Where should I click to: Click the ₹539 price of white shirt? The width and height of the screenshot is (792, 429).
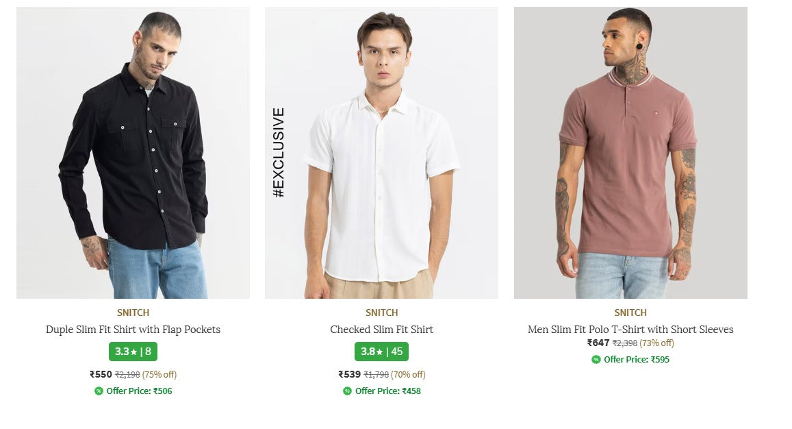[x=349, y=374]
